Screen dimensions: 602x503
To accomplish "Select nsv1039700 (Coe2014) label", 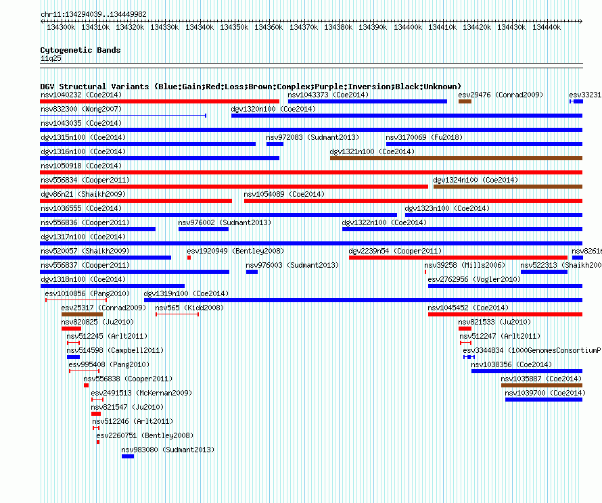I will pyautogui.click(x=545, y=393).
